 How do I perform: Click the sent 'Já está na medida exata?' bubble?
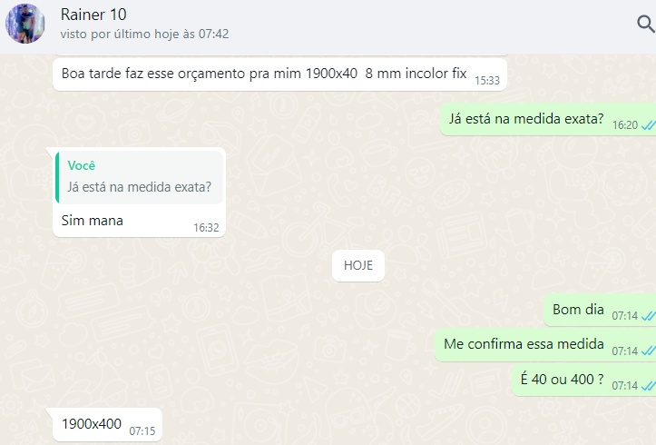pyautogui.click(x=548, y=119)
